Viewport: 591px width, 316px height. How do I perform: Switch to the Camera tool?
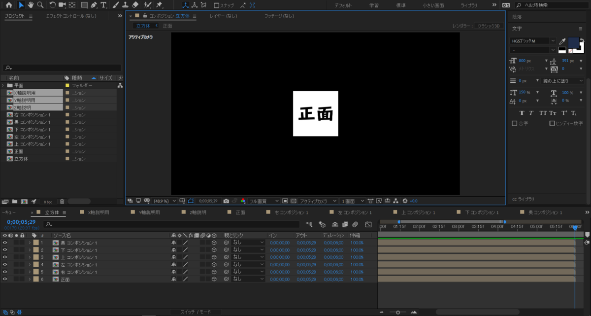click(x=62, y=5)
